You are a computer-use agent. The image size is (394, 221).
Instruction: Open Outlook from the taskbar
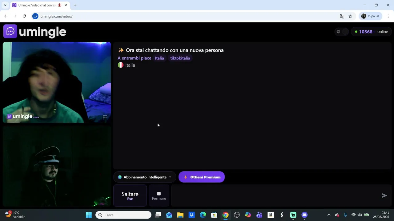click(169, 215)
